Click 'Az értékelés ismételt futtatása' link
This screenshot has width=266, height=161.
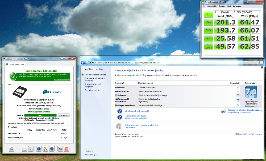click(x=250, y=134)
